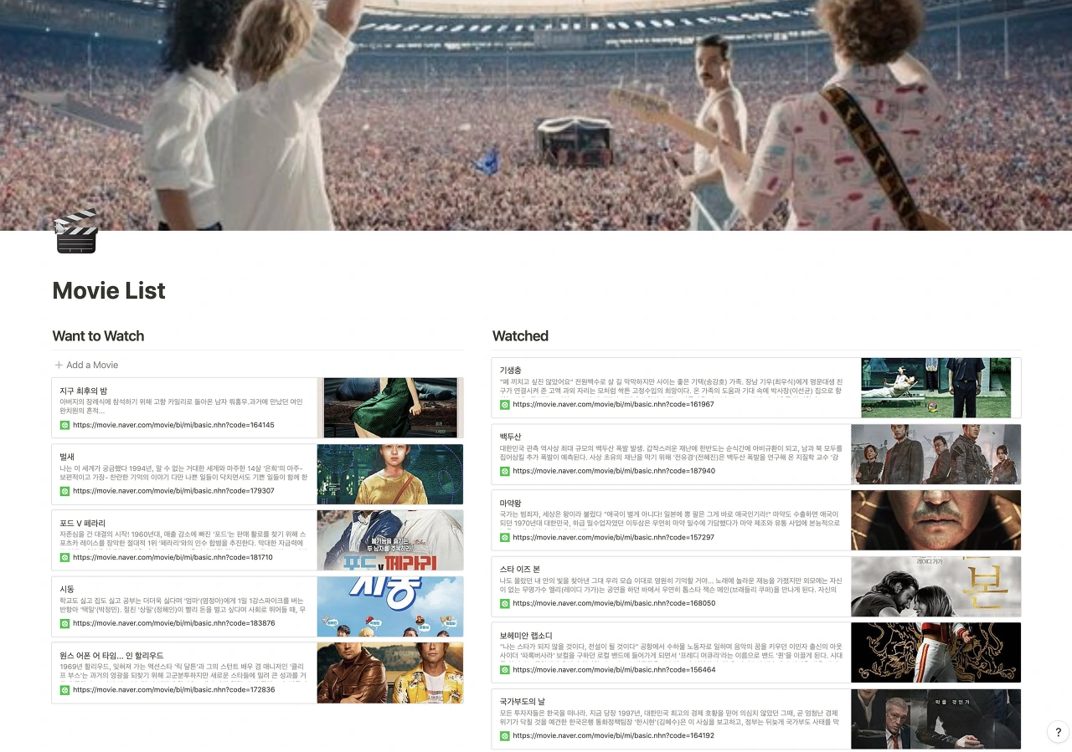Screen dimensions: 1072x752
Task: Click Add a Movie under Want to Watch
Action: (86, 365)
